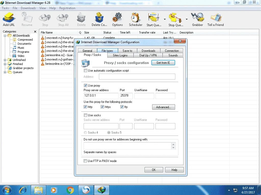Open Windows Media Player from the taskbar
Screen dimensions: 261x195
(x=54, y=190)
